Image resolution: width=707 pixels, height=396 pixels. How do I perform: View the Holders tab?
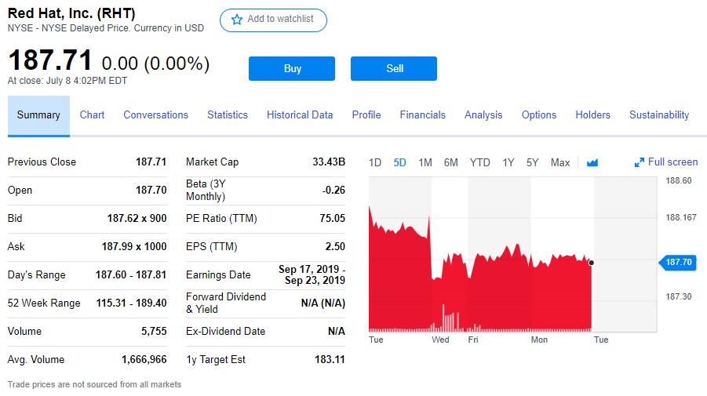tap(592, 115)
